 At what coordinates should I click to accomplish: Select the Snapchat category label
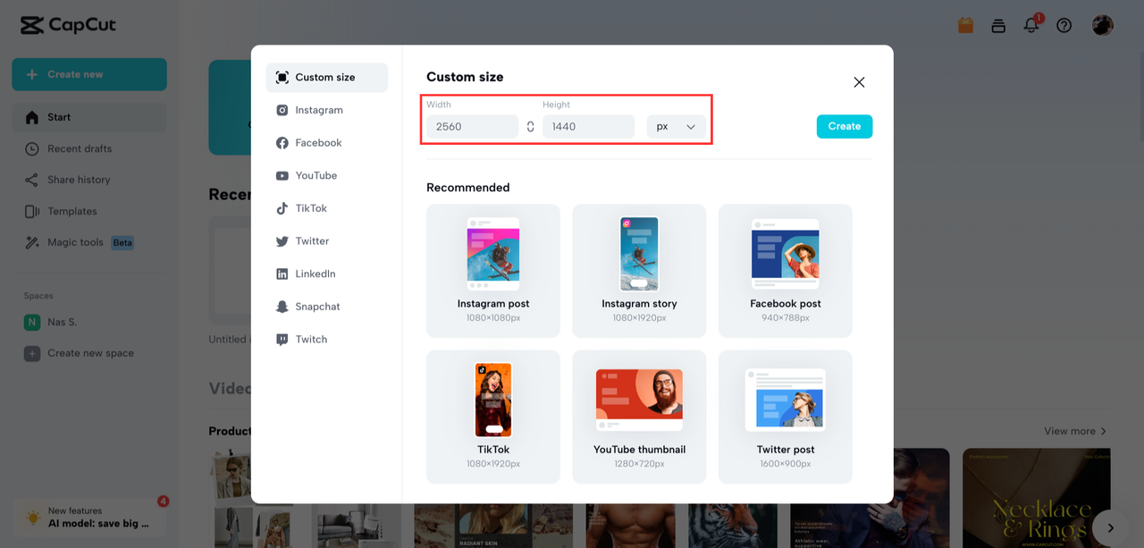[318, 307]
